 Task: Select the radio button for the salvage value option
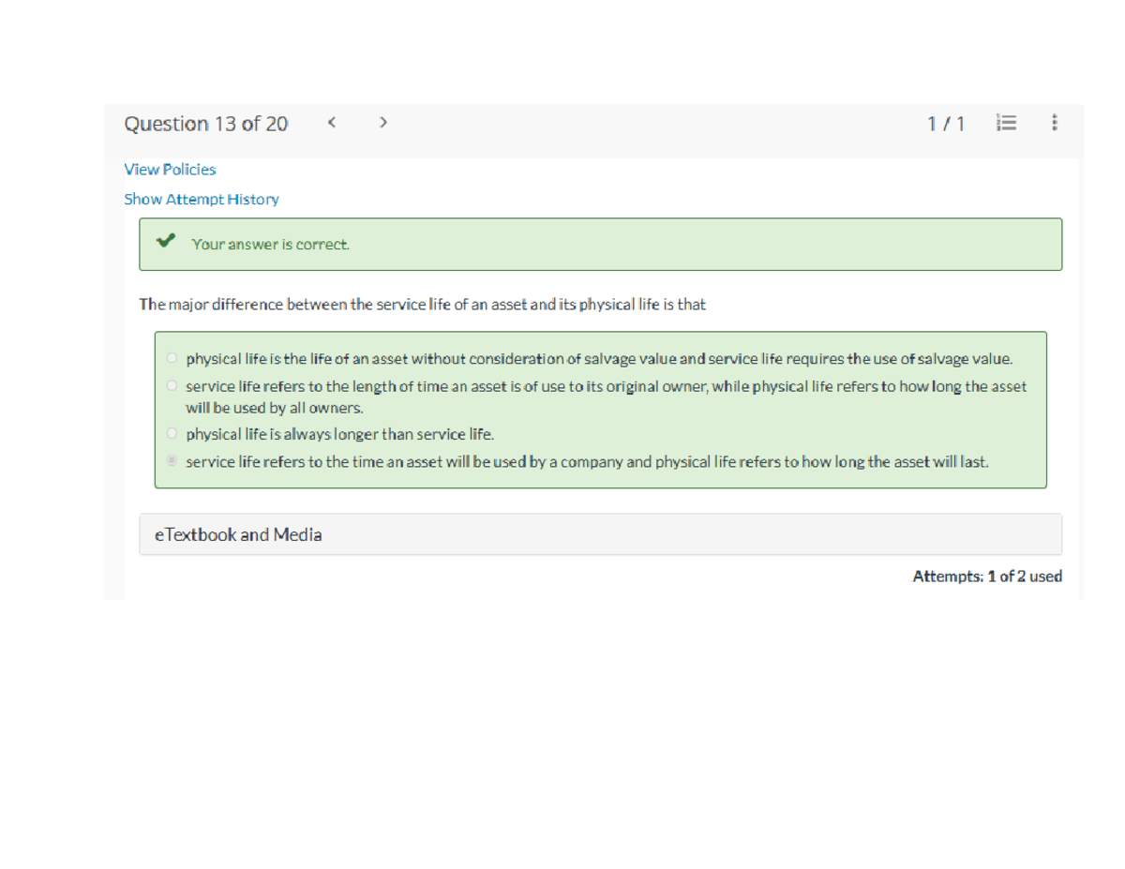pos(171,358)
